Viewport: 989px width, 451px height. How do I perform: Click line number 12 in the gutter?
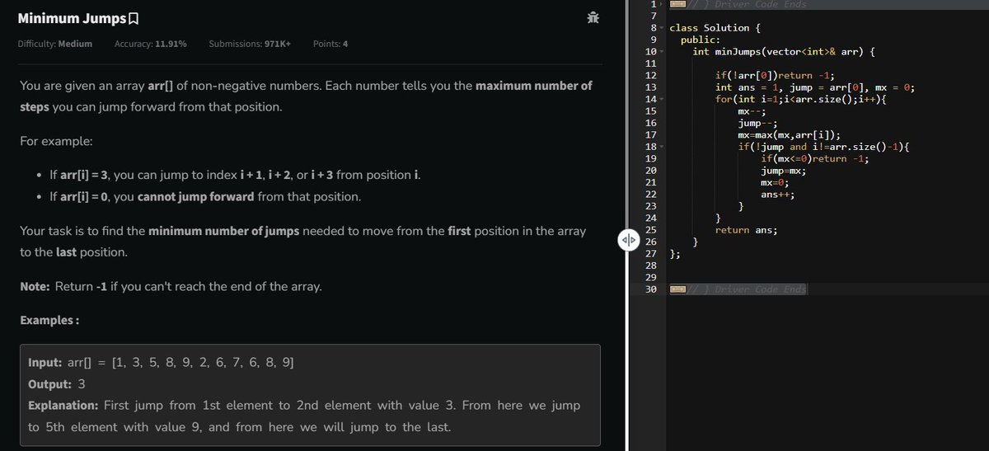[x=650, y=76]
